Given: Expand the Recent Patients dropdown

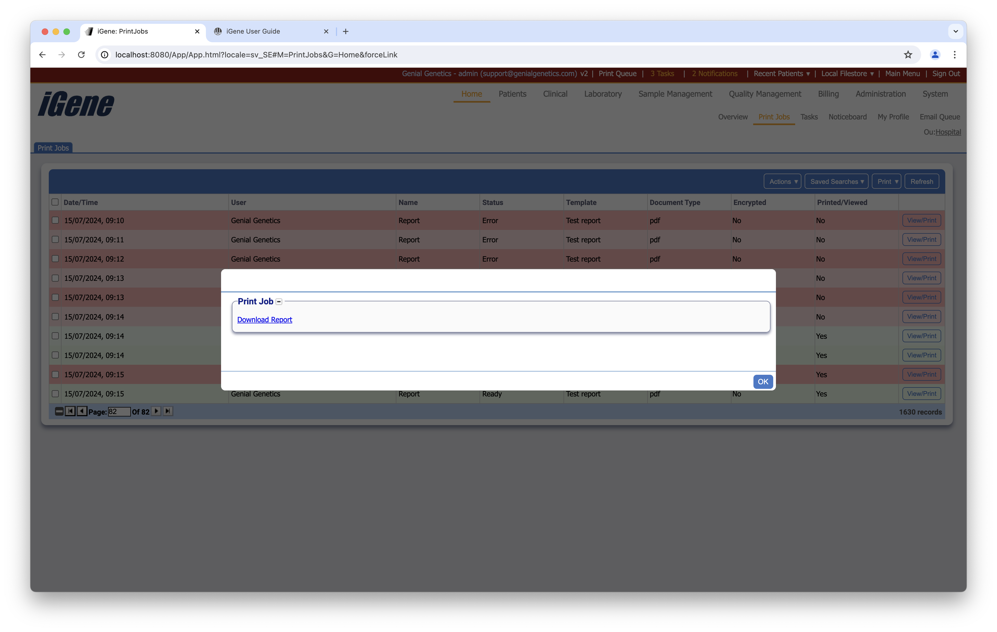Looking at the screenshot, I should (782, 74).
